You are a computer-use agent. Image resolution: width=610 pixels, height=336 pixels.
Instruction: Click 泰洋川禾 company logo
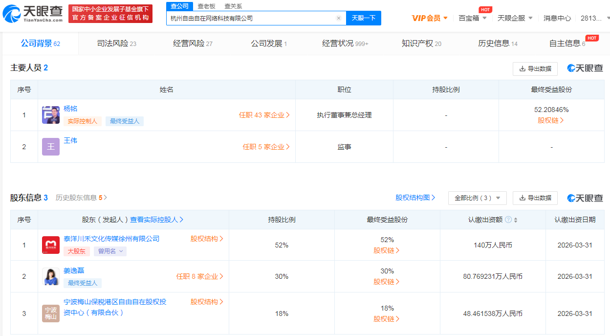[51, 245]
